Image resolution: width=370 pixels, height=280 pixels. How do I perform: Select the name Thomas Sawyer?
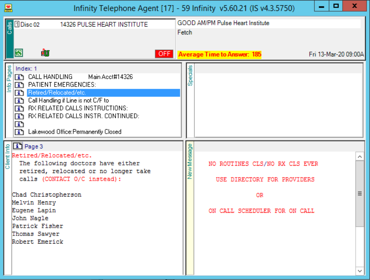(36, 234)
